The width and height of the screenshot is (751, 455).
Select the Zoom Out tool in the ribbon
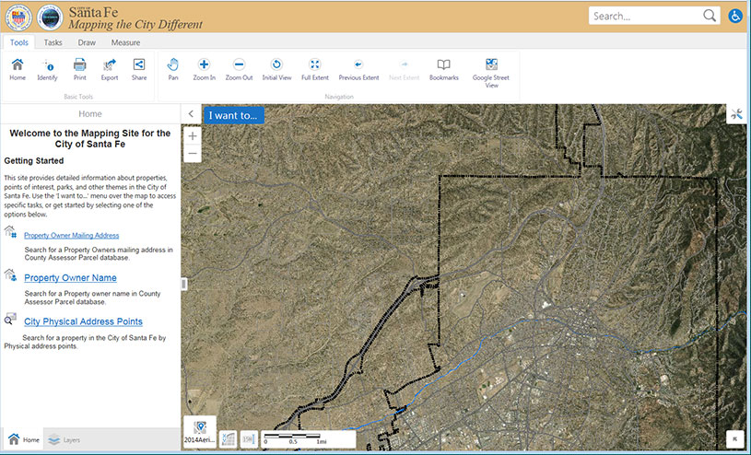click(x=239, y=69)
